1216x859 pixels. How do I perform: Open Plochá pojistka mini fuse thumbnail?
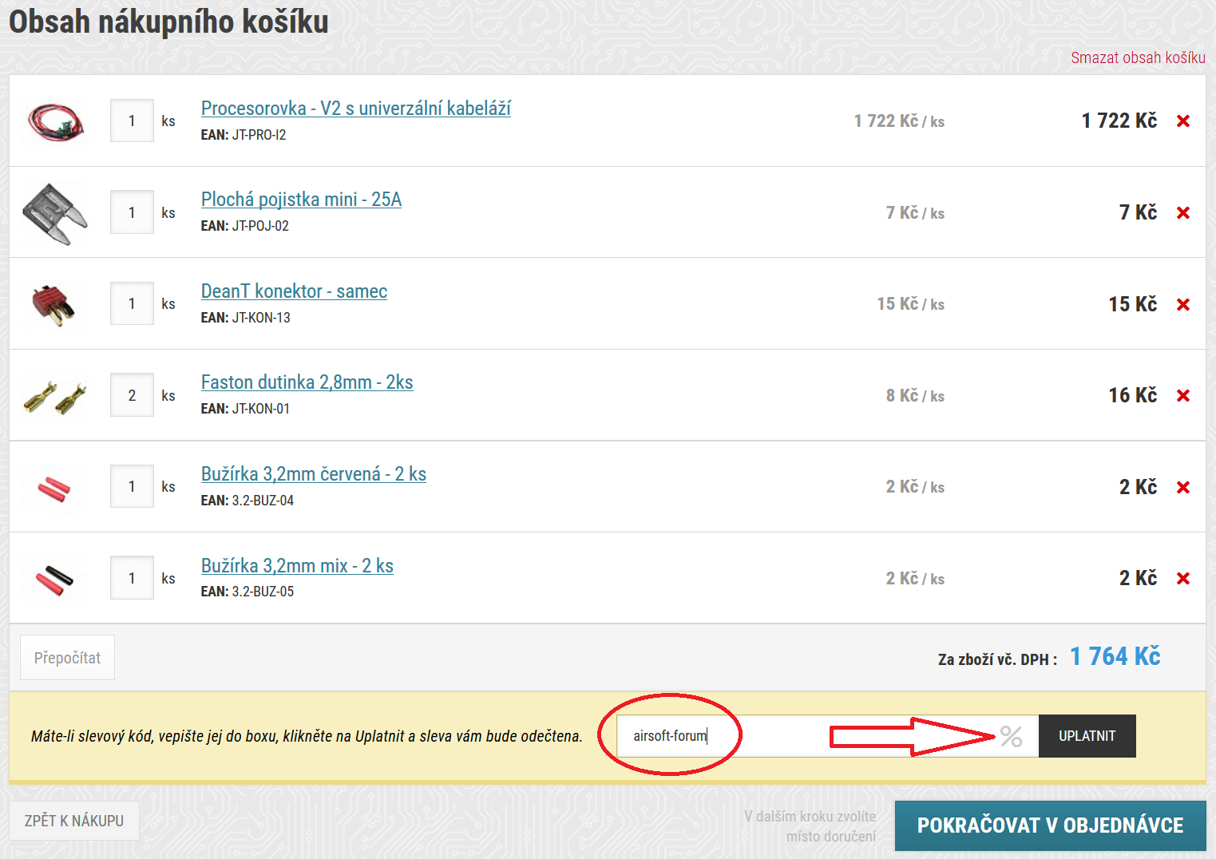[55, 213]
